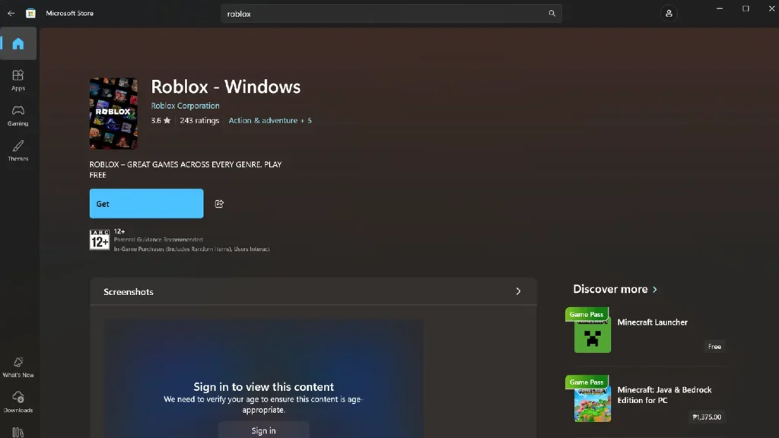779x438 pixels.
Task: Open Downloads in sidebar
Action: point(18,402)
